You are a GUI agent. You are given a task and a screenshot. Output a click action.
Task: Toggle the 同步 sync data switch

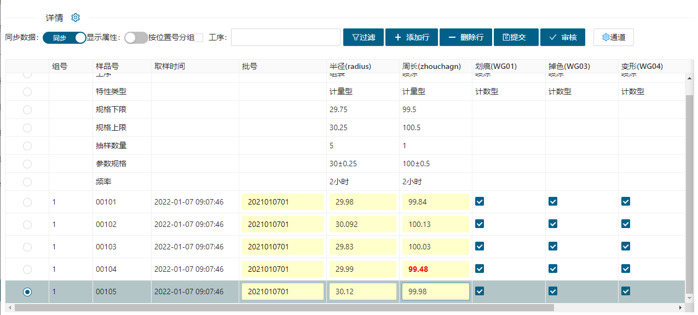tap(65, 38)
